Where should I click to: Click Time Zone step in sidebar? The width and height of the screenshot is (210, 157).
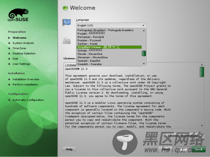coord(19,48)
